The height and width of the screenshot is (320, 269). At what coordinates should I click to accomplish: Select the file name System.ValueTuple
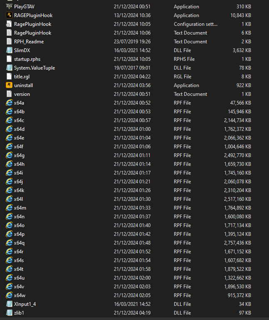point(35,68)
